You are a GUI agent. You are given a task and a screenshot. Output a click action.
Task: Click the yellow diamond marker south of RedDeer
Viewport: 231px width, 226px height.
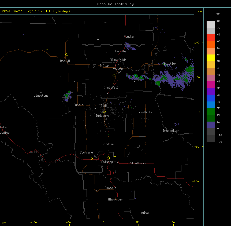pyautogui.click(x=114, y=75)
